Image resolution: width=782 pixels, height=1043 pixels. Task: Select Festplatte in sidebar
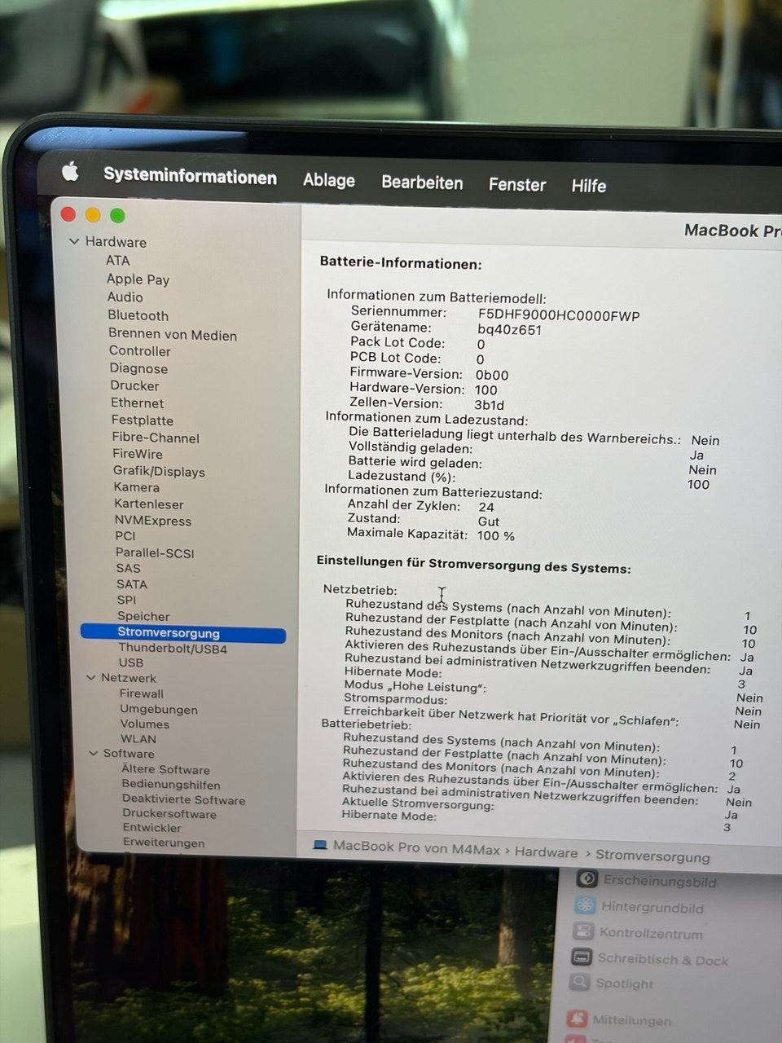point(142,420)
